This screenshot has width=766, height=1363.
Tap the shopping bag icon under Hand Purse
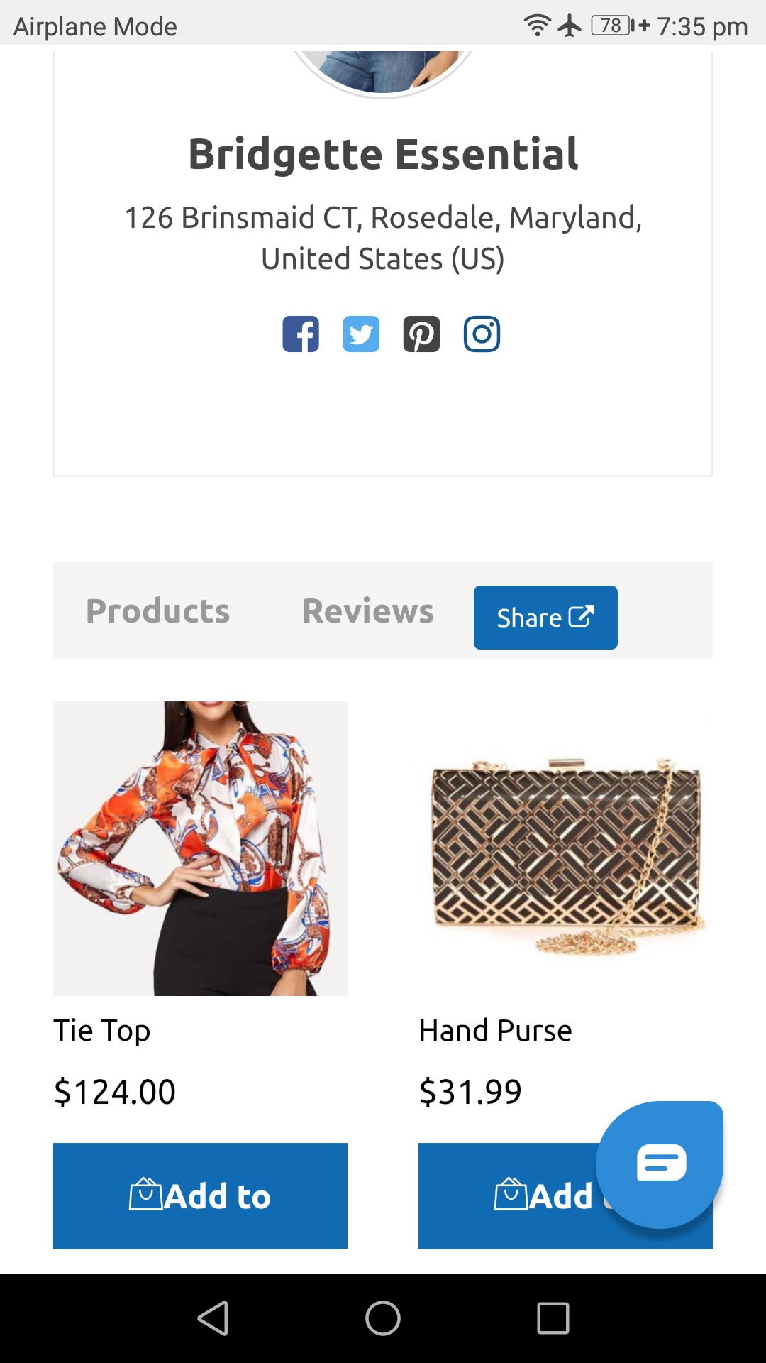coord(511,1194)
